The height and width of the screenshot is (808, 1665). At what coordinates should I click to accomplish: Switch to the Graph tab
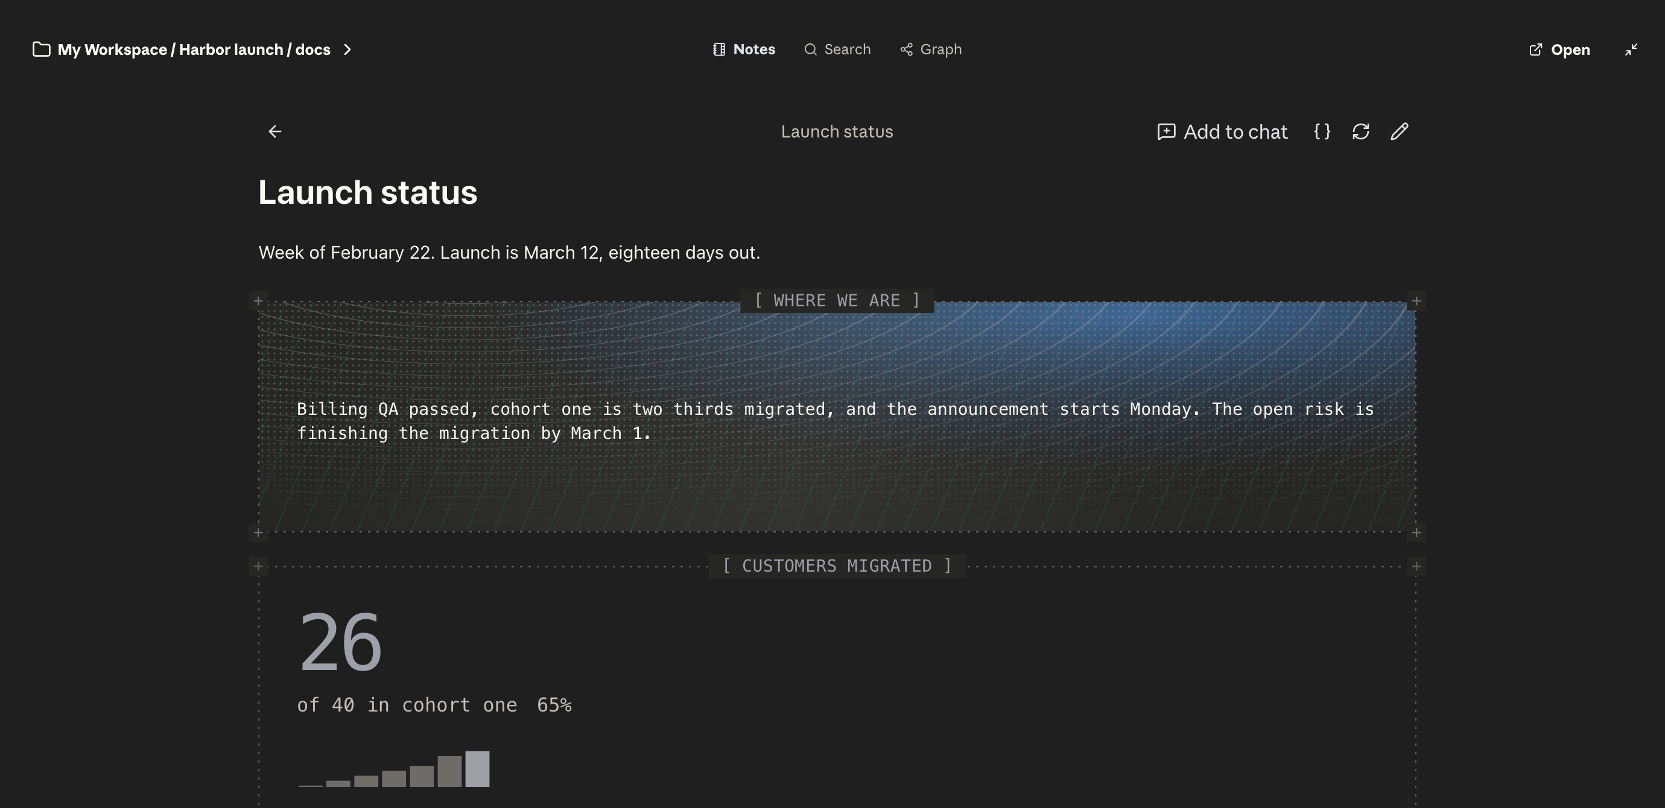[931, 49]
